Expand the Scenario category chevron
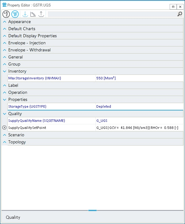Viewport: 185px width, 224px height. tap(5, 135)
